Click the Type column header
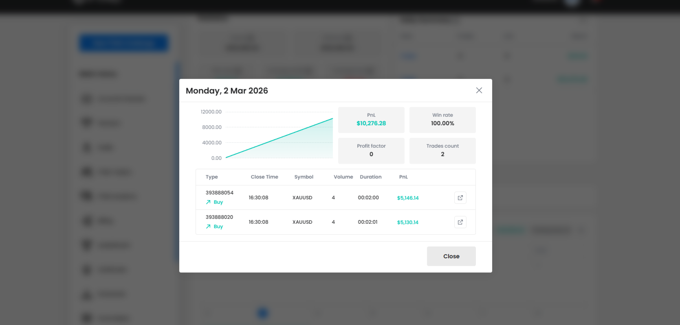 click(212, 177)
